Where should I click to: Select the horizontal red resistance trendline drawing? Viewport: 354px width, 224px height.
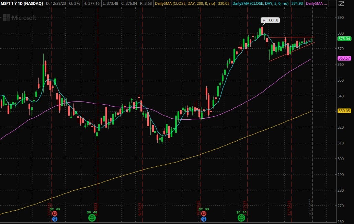tap(292, 37)
